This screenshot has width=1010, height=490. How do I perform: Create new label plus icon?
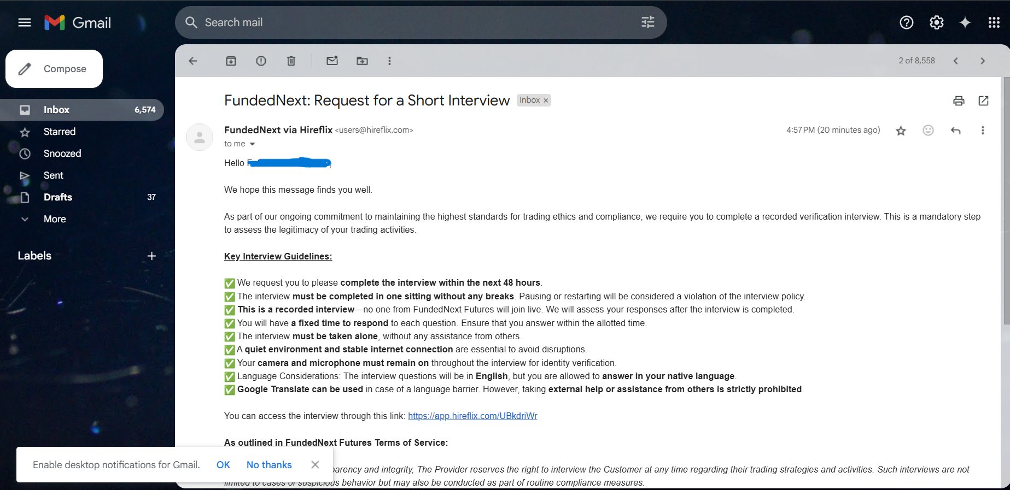(151, 256)
